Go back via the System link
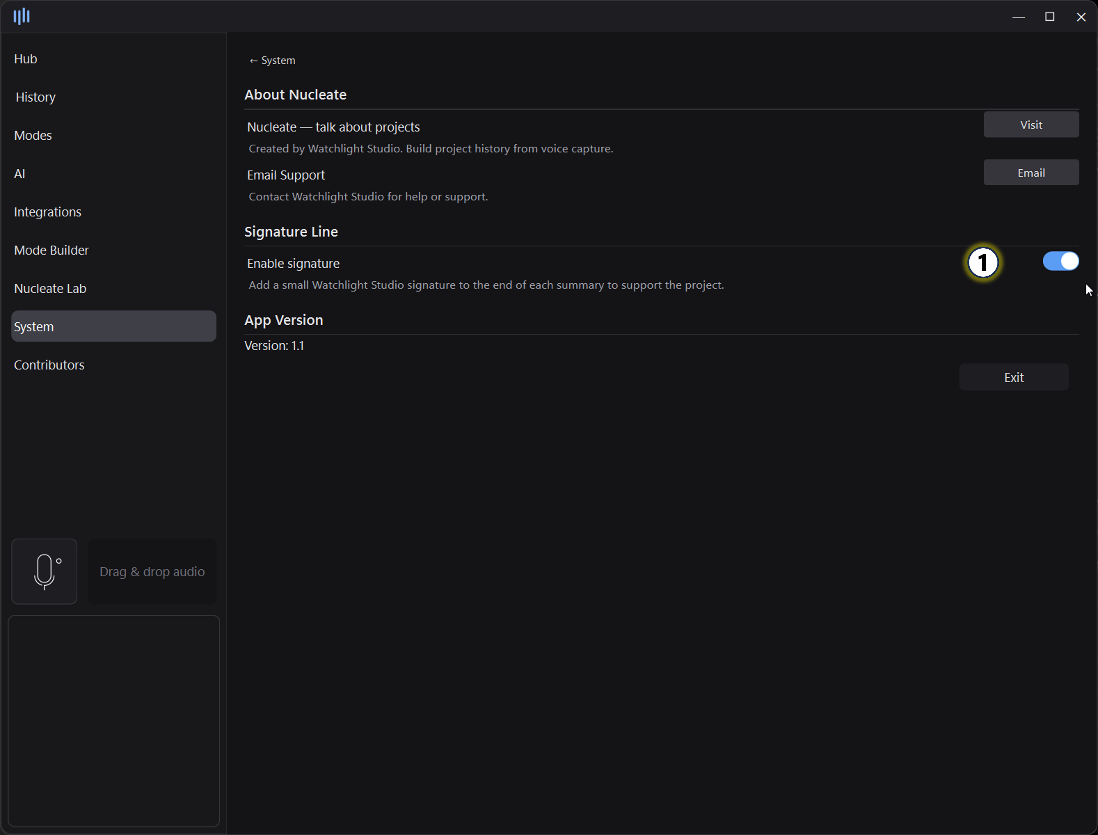Viewport: 1098px width, 835px height. click(272, 60)
